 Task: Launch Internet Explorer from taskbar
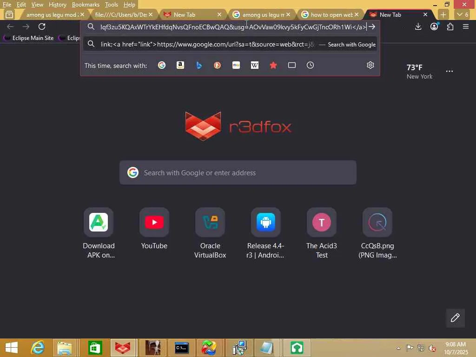tap(38, 348)
